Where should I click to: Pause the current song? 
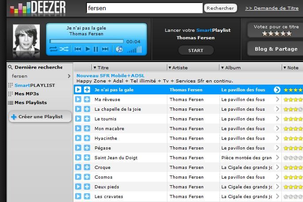point(96,49)
